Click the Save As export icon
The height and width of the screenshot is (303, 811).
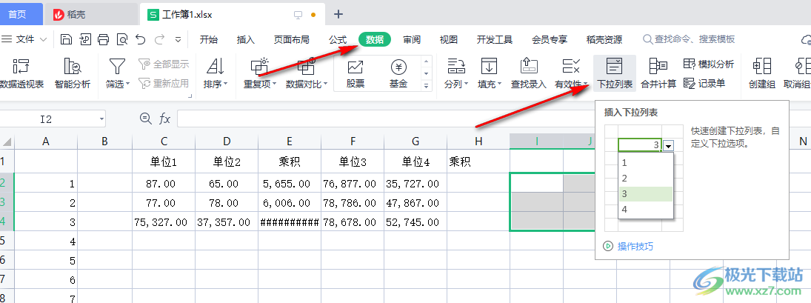tap(85, 39)
